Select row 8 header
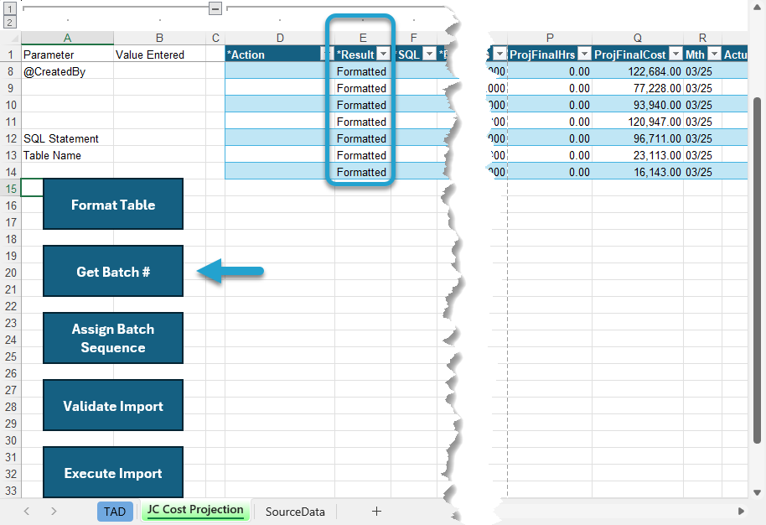Screen dimensions: 766x525 coord(11,71)
